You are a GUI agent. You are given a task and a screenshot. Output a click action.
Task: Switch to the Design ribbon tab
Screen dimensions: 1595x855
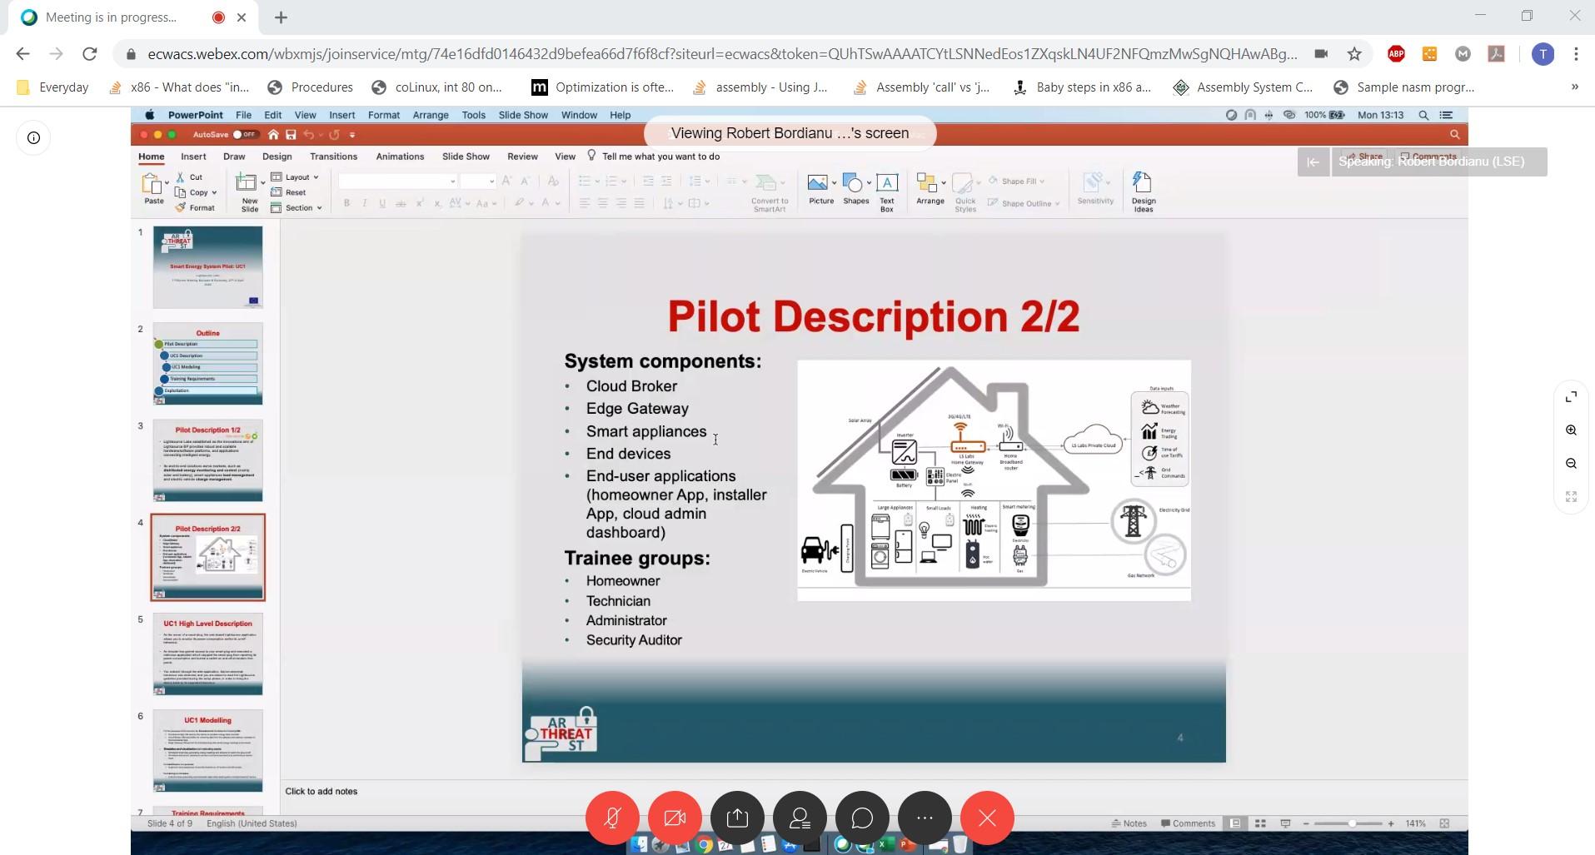pos(277,157)
